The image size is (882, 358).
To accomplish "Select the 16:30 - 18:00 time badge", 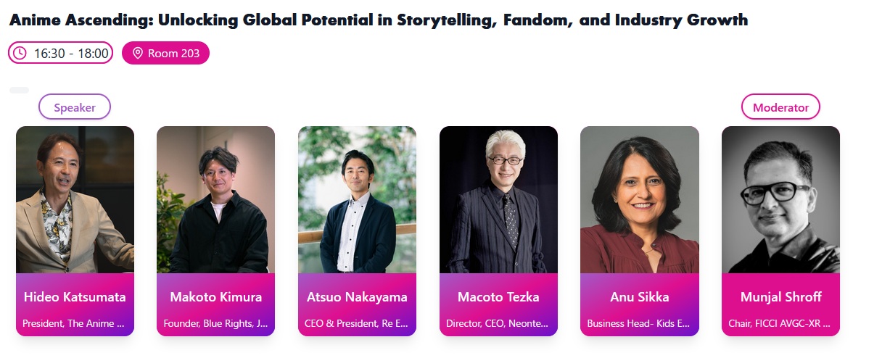I will point(60,53).
